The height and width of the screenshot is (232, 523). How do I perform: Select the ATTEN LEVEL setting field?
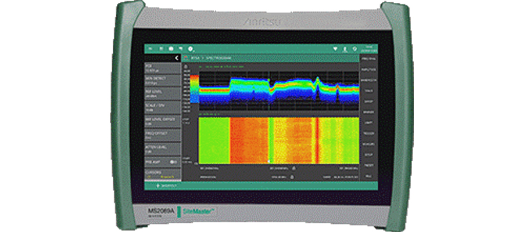162,149
